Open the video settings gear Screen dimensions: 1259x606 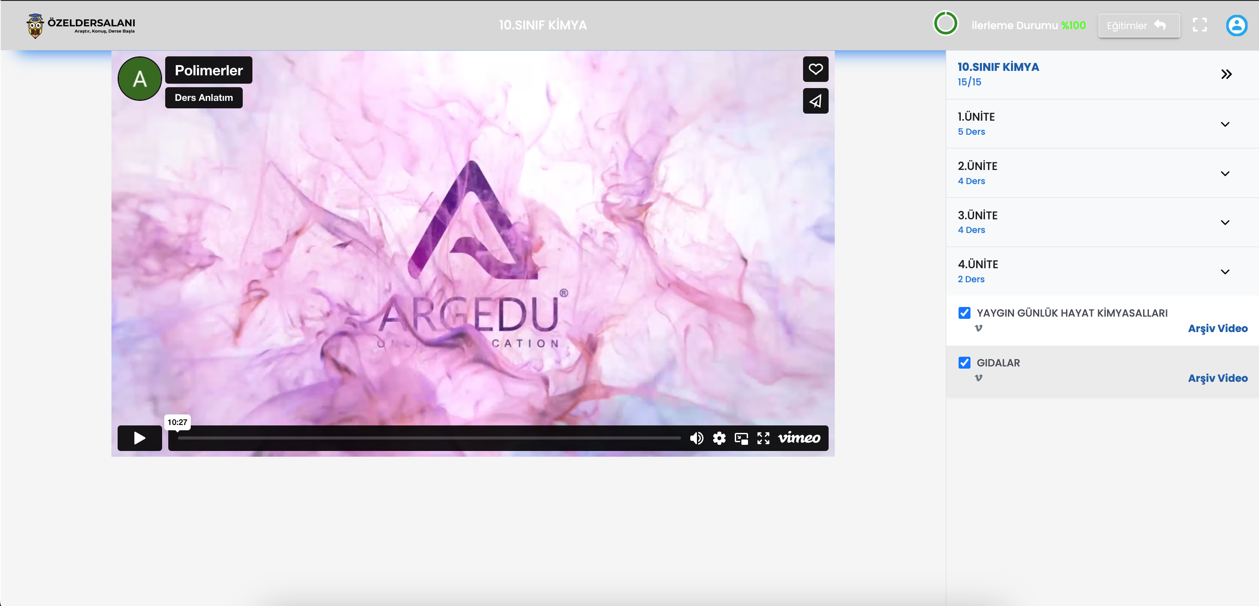[x=719, y=438]
